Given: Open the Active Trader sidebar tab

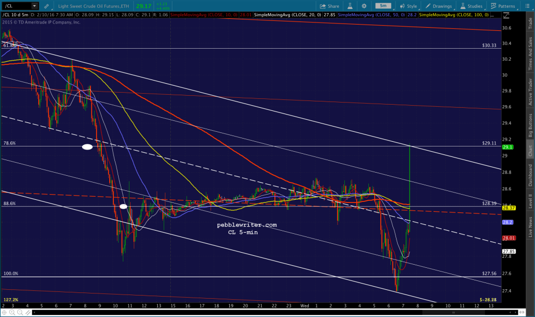Looking at the screenshot, I should pos(530,92).
